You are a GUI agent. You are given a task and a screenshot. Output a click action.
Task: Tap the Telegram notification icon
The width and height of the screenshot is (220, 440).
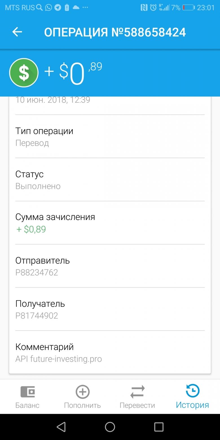click(58, 8)
